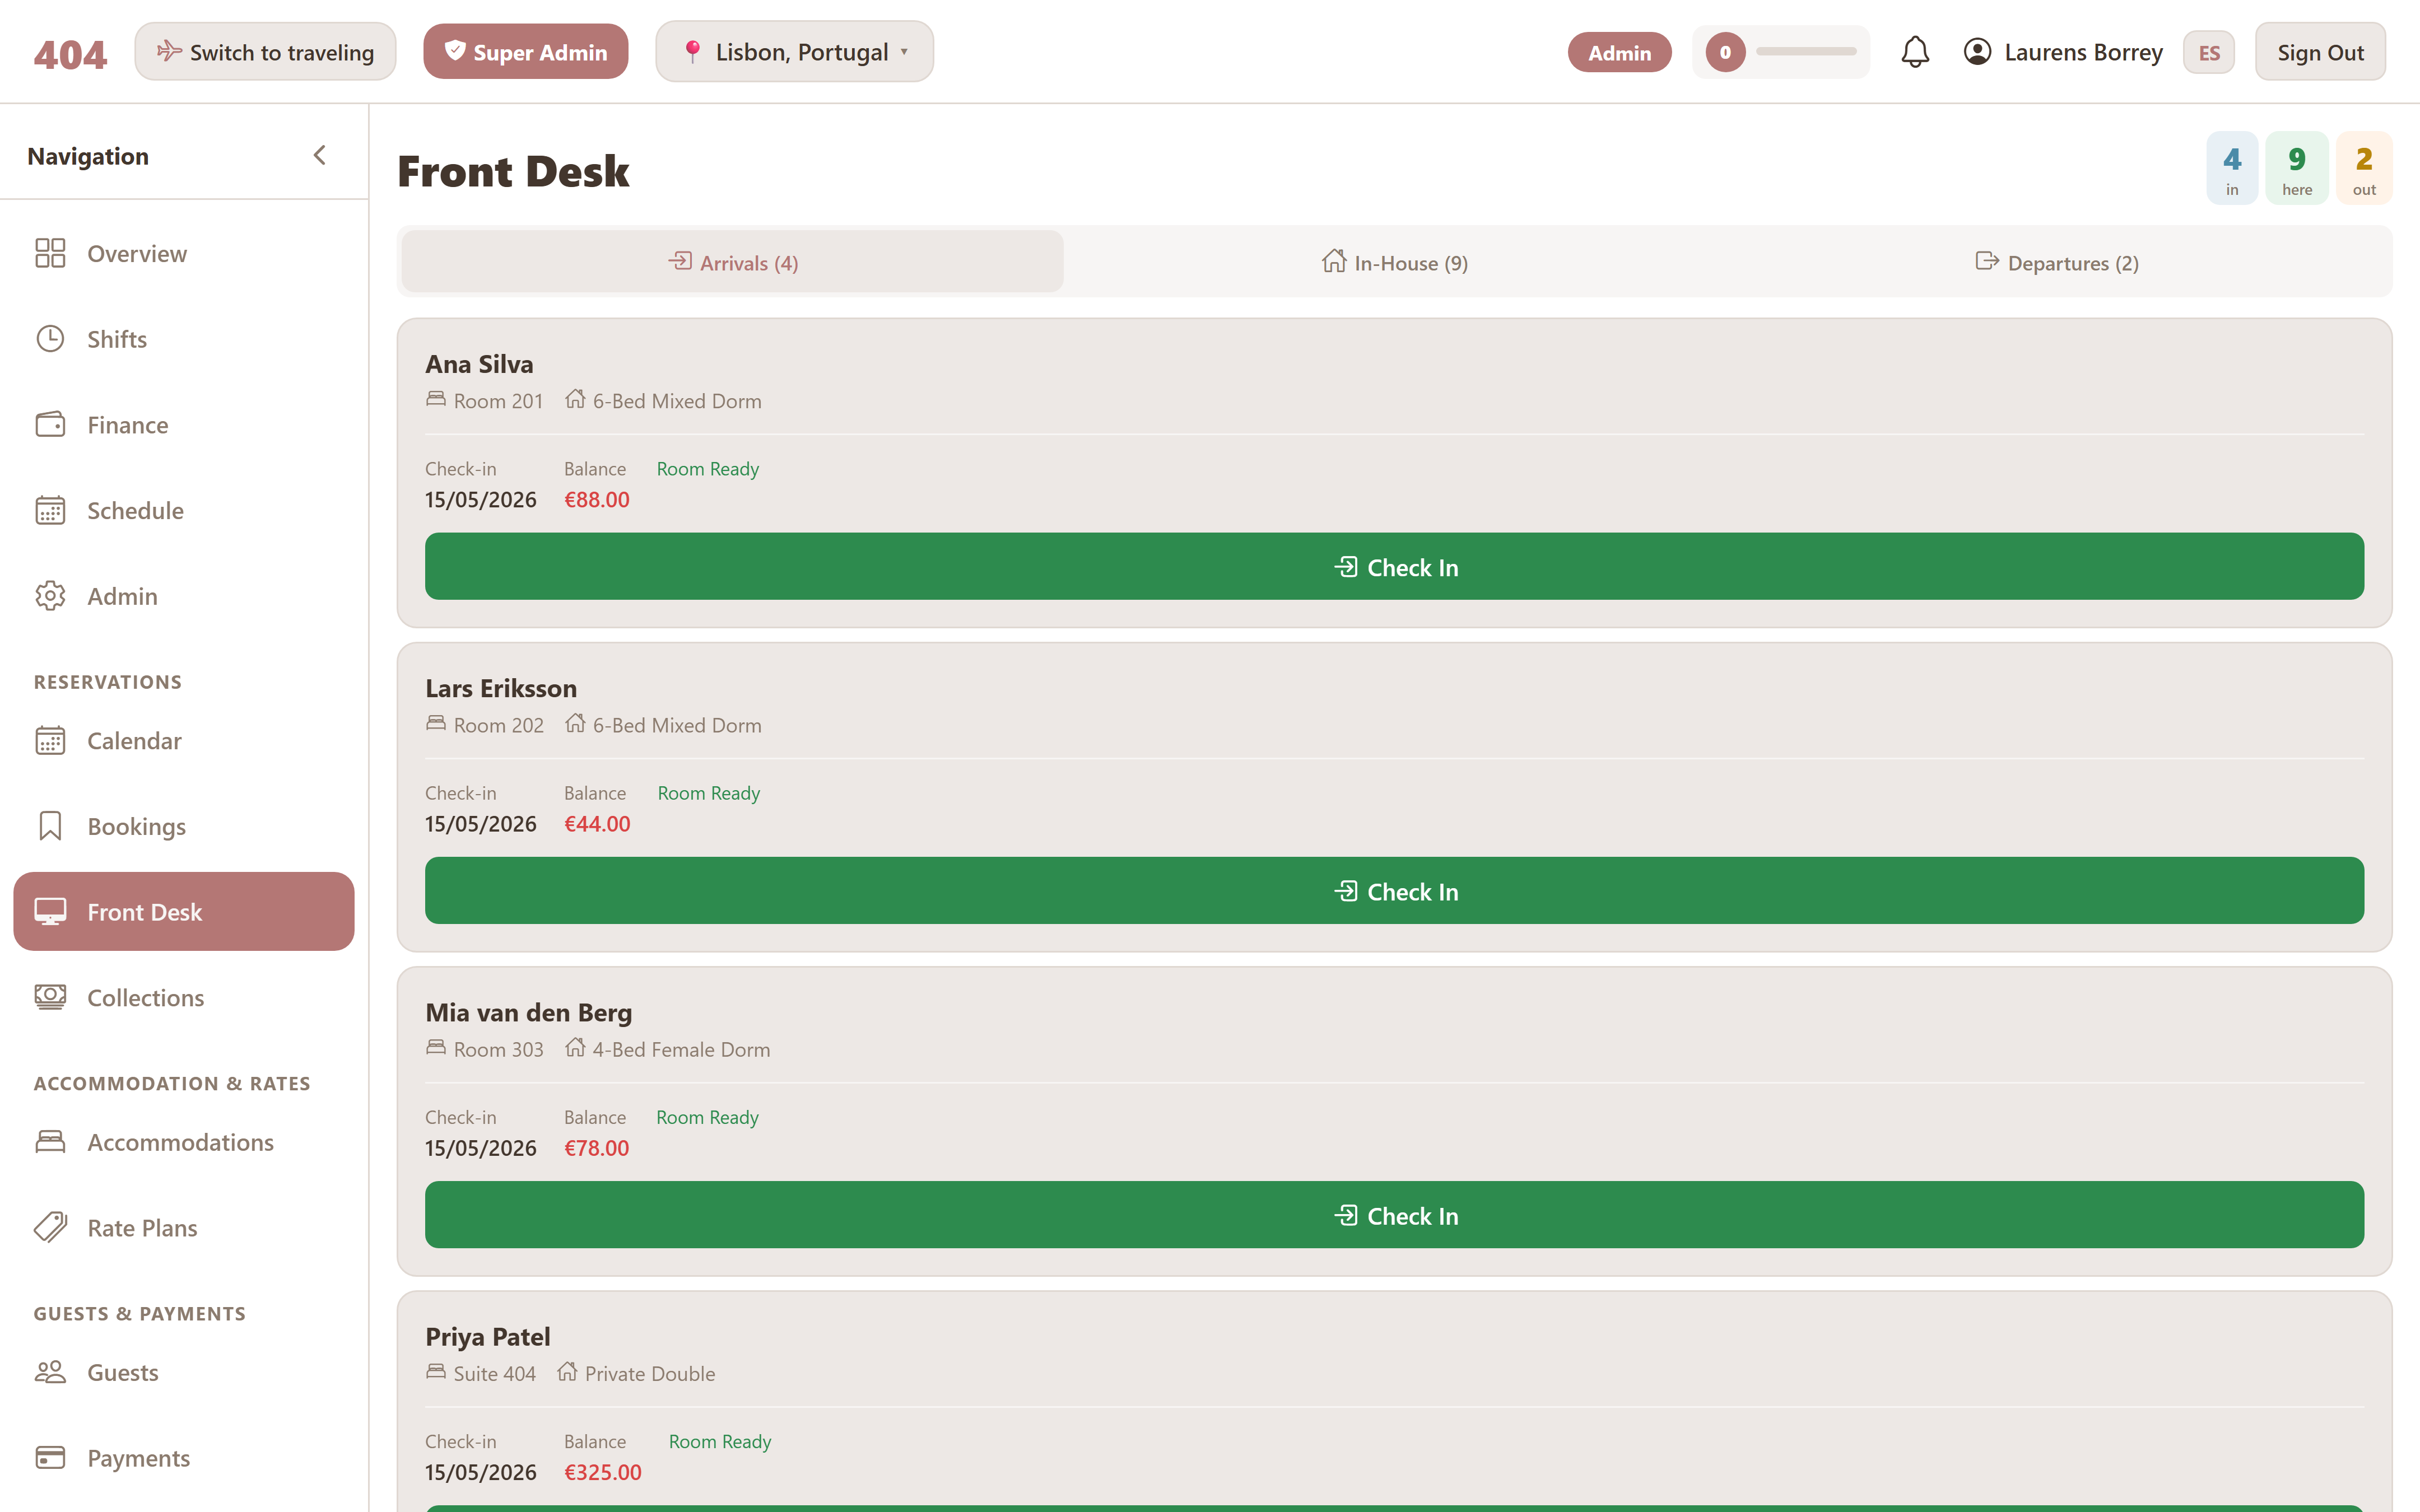The width and height of the screenshot is (2420, 1512).
Task: Open Schedule from the sidebar
Action: point(184,511)
